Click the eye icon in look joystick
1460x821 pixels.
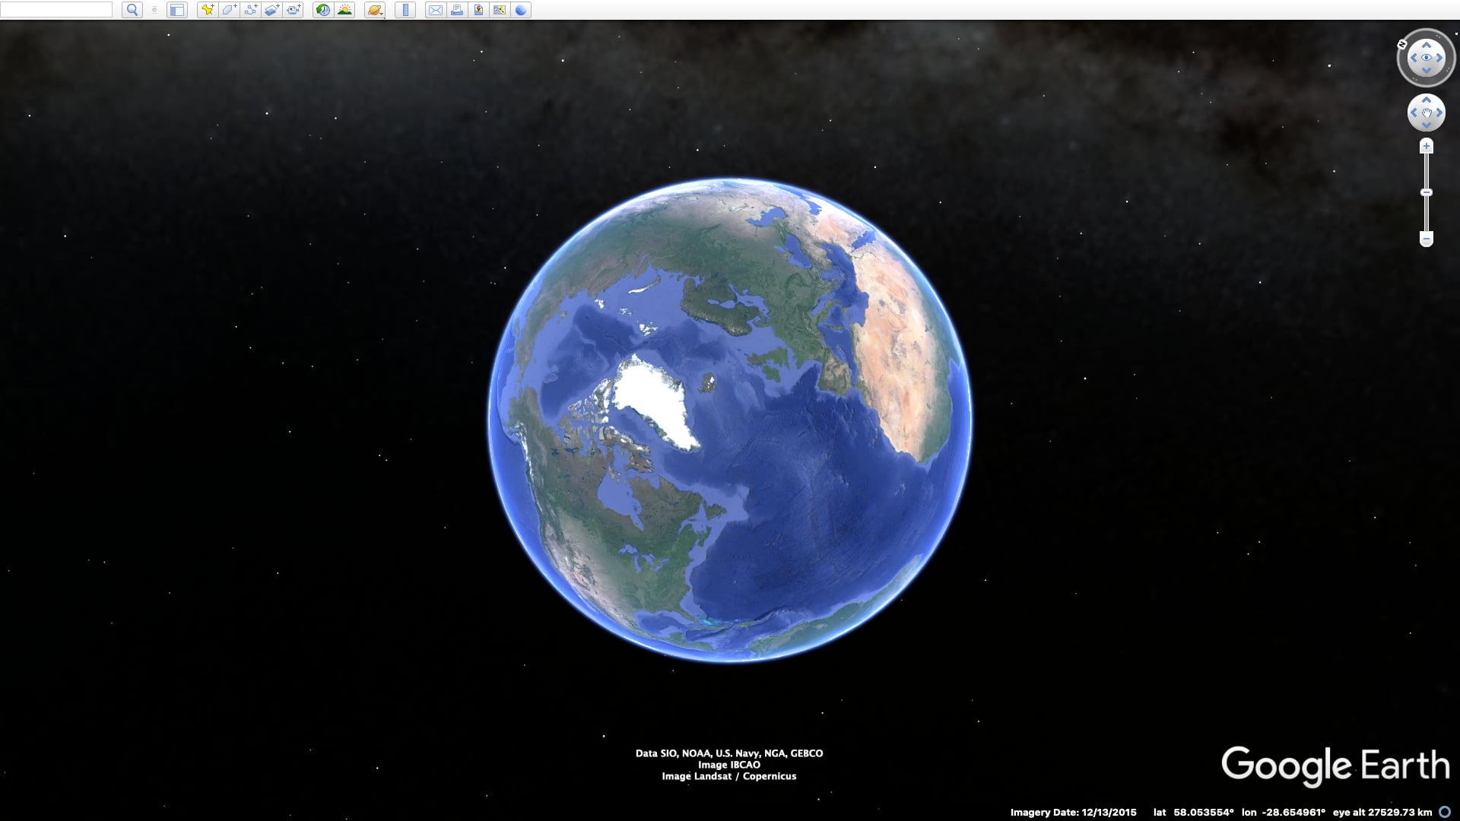click(x=1427, y=57)
